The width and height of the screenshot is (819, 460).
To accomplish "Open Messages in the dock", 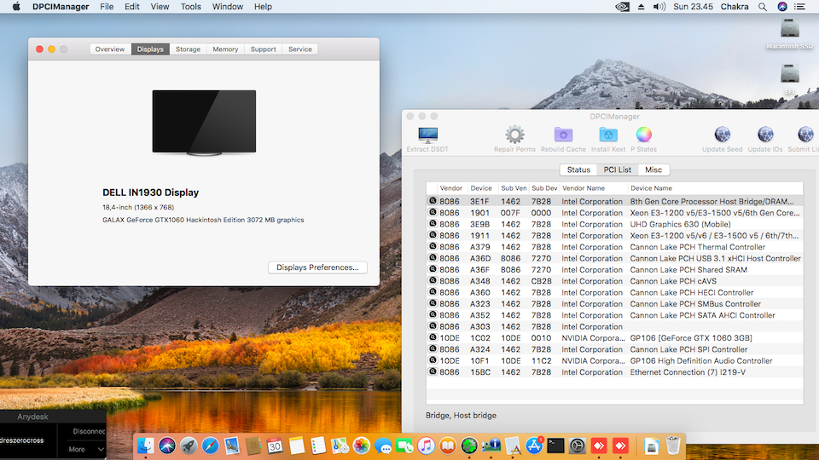I will (383, 446).
